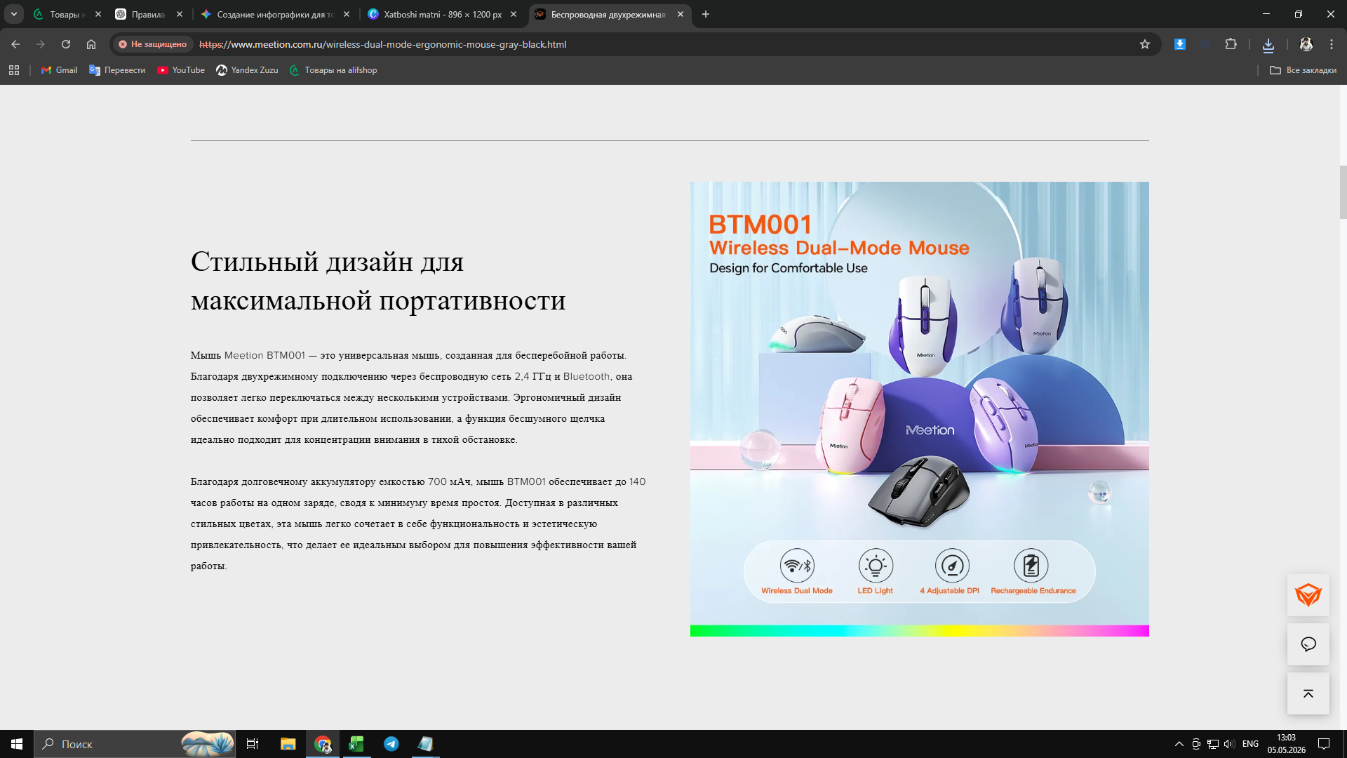This screenshot has height=758, width=1347.
Task: Open Chrome Downloads icon in toolbar
Action: coord(1268,44)
